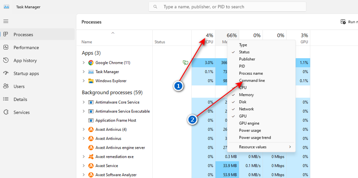Click the sort direction caret above Name
The width and height of the screenshot is (358, 178).
[113, 33]
